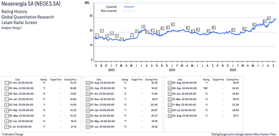Click the *NR rating for 06-Sep-24
Image resolution: width=279 pixels, height=136 pixels.
point(205,88)
